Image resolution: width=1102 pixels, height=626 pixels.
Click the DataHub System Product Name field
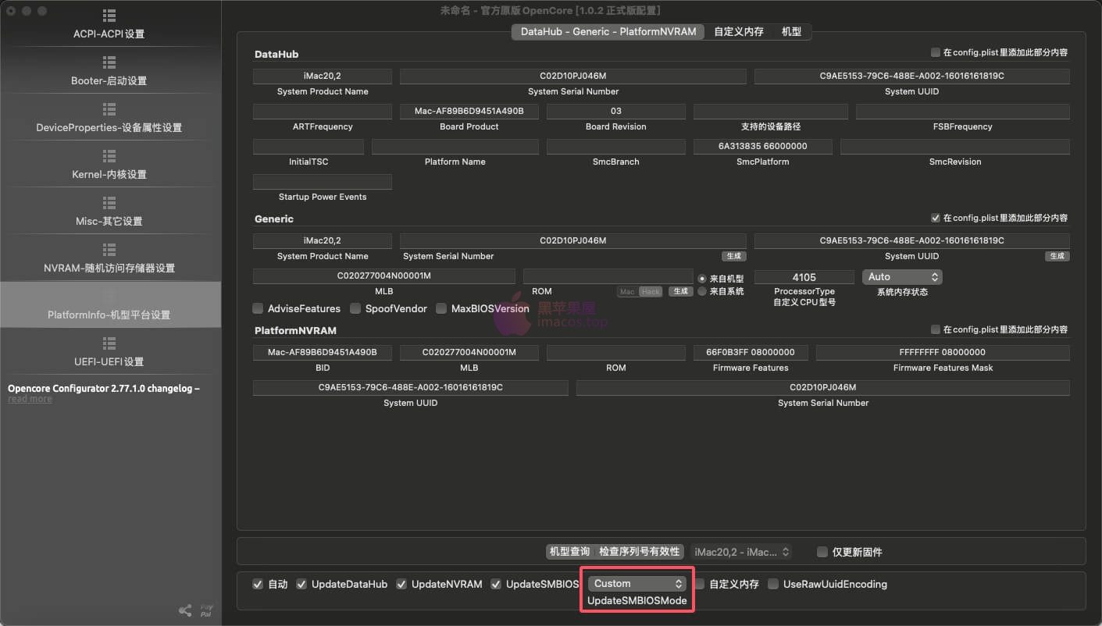[323, 76]
